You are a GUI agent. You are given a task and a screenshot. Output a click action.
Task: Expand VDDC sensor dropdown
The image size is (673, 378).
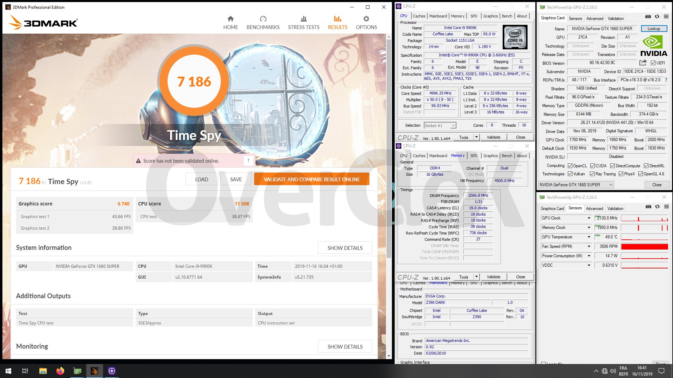click(x=589, y=265)
